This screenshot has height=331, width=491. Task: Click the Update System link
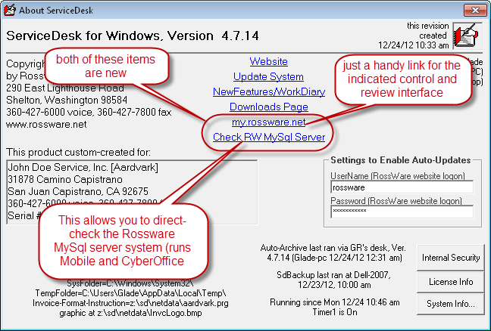(268, 76)
